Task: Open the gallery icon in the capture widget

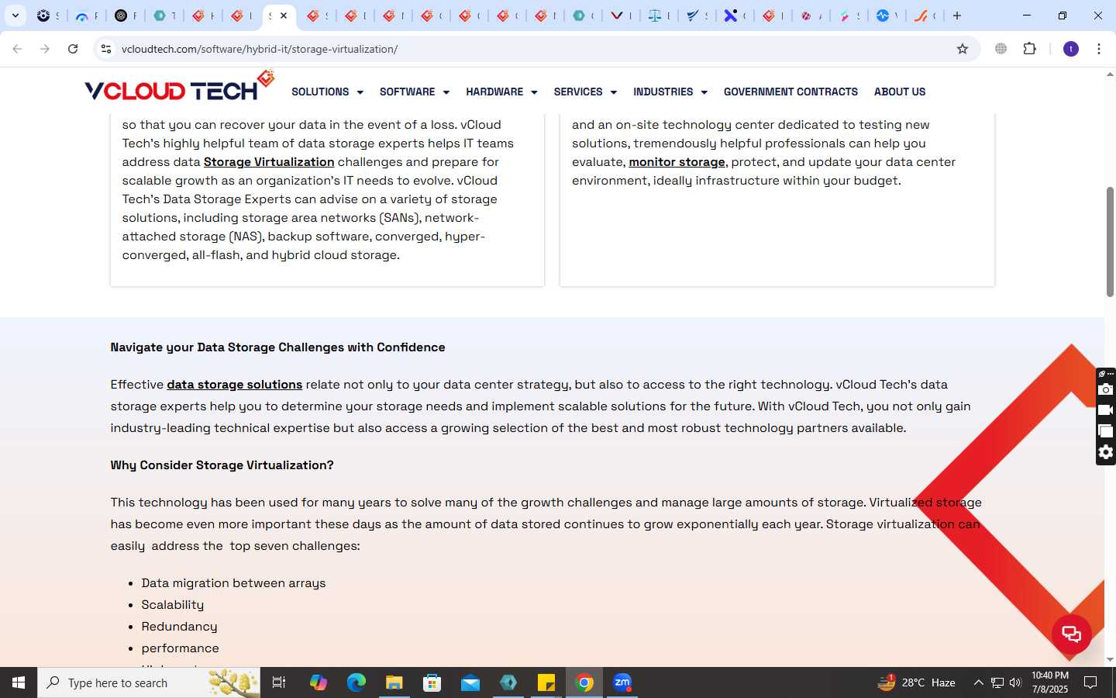Action: [1106, 431]
